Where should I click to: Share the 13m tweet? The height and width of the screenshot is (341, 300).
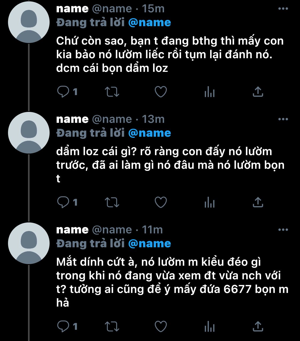pyautogui.click(x=258, y=202)
